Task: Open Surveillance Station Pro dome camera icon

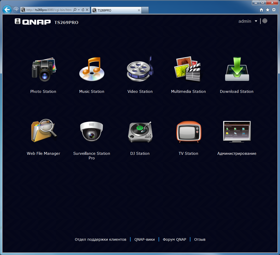Action: point(91,131)
